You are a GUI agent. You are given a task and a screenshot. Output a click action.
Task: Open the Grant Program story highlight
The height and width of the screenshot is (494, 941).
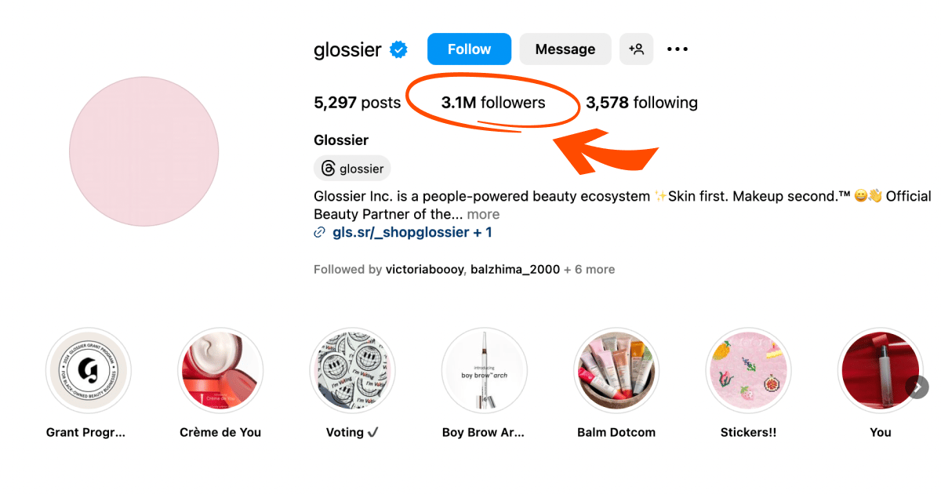(x=89, y=370)
